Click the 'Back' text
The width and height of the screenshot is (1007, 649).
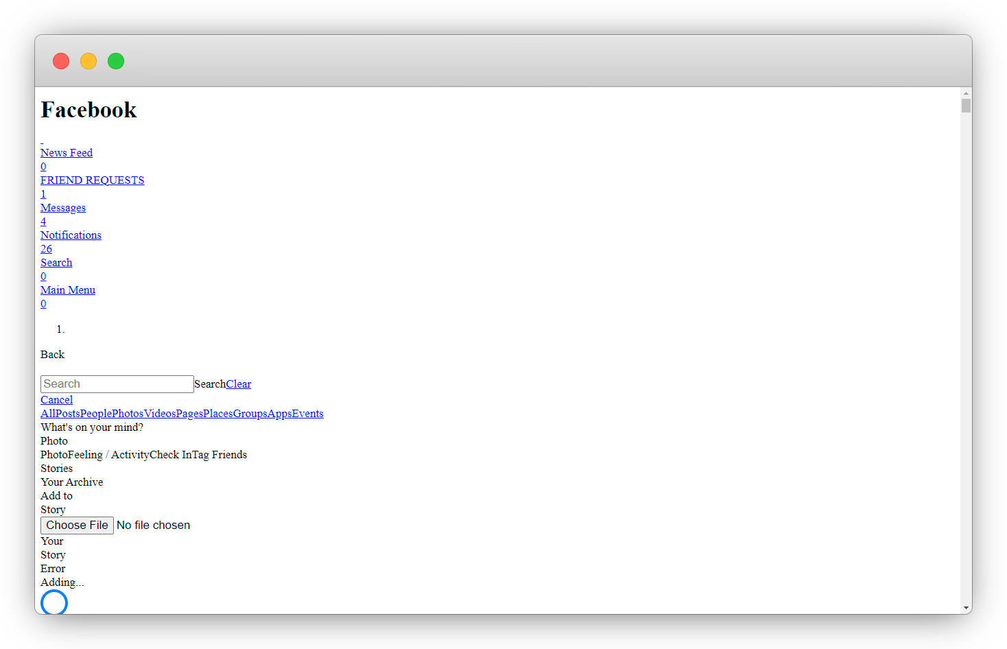[x=52, y=355]
